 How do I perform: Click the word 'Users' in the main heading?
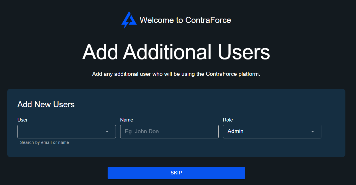(244, 52)
